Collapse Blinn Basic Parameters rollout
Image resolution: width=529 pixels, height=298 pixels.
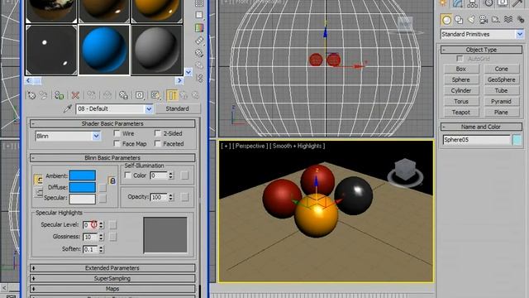tap(112, 158)
